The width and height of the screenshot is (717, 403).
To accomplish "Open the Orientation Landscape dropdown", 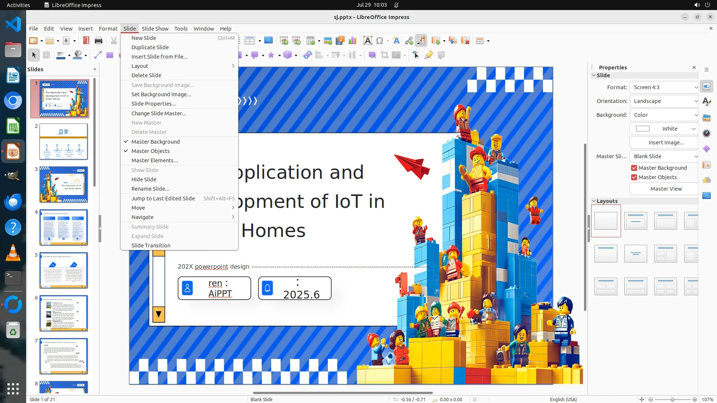I will tap(664, 101).
